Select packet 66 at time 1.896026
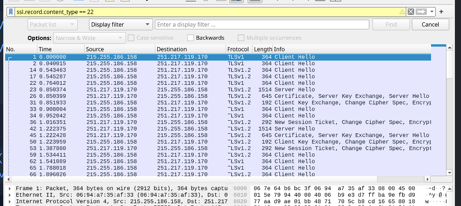Image resolution: width=461 pixels, height=206 pixels. click(x=218, y=174)
